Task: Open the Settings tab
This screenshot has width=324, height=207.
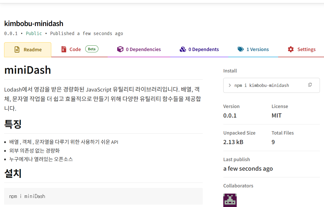Action: coord(301,49)
